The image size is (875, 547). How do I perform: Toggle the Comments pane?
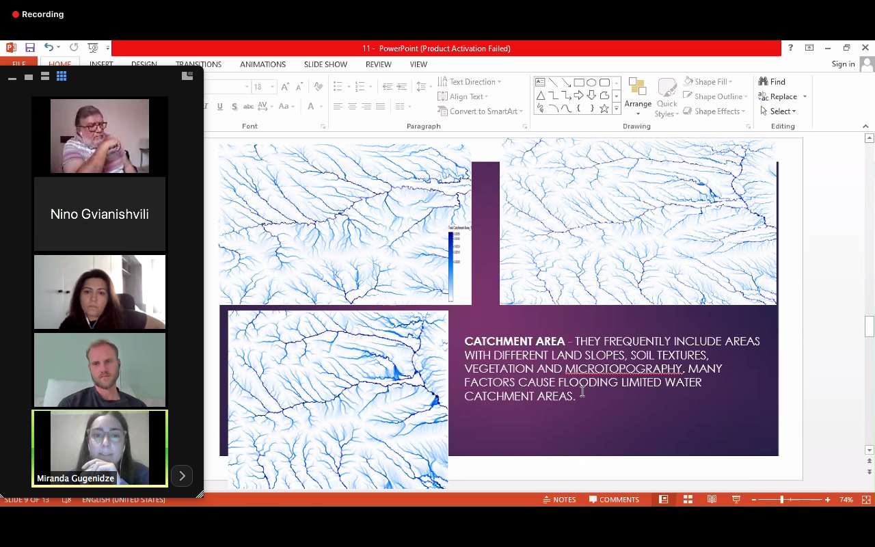click(614, 500)
